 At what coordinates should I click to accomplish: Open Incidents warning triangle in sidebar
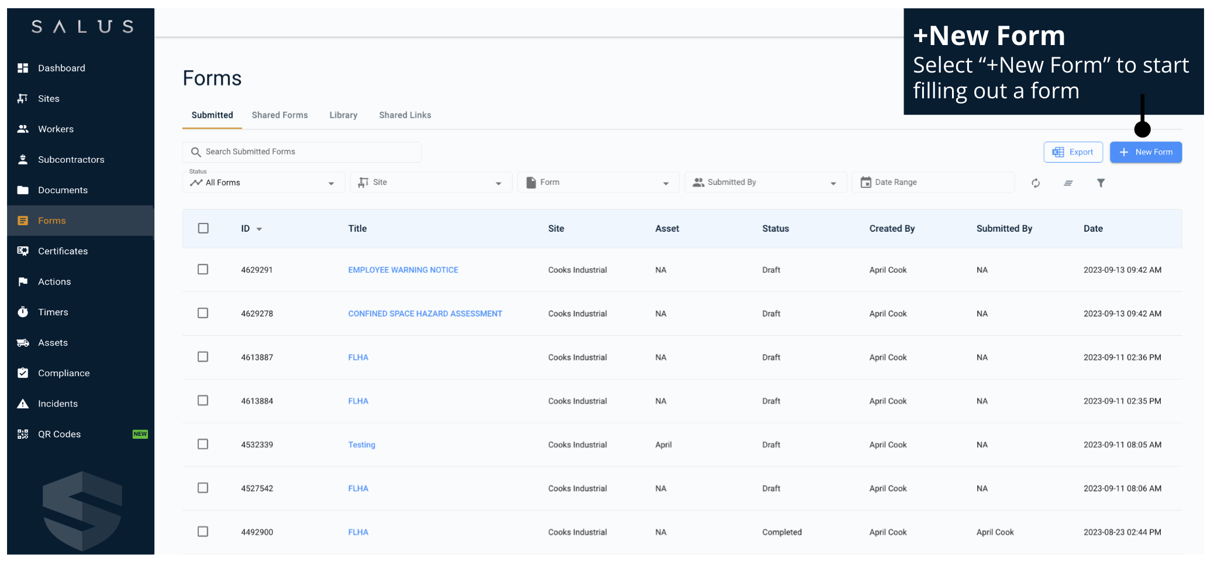point(57,404)
